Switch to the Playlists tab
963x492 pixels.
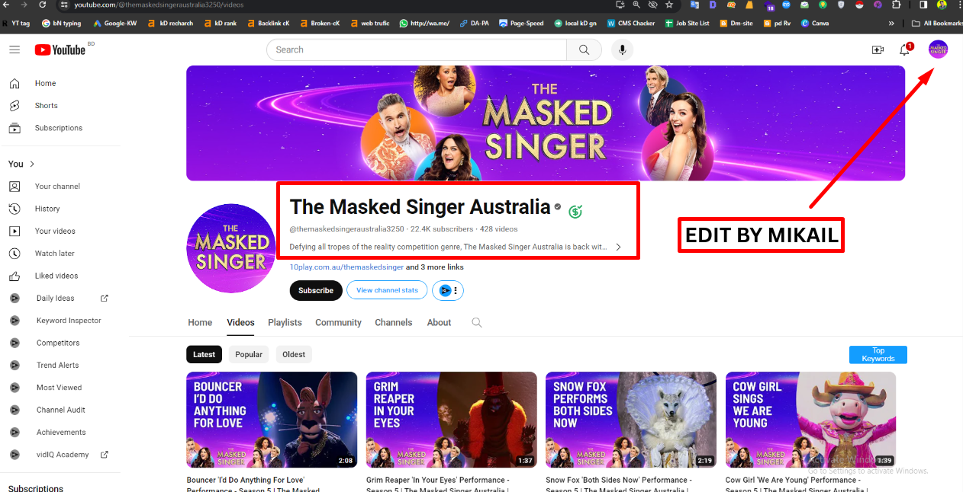[285, 323]
